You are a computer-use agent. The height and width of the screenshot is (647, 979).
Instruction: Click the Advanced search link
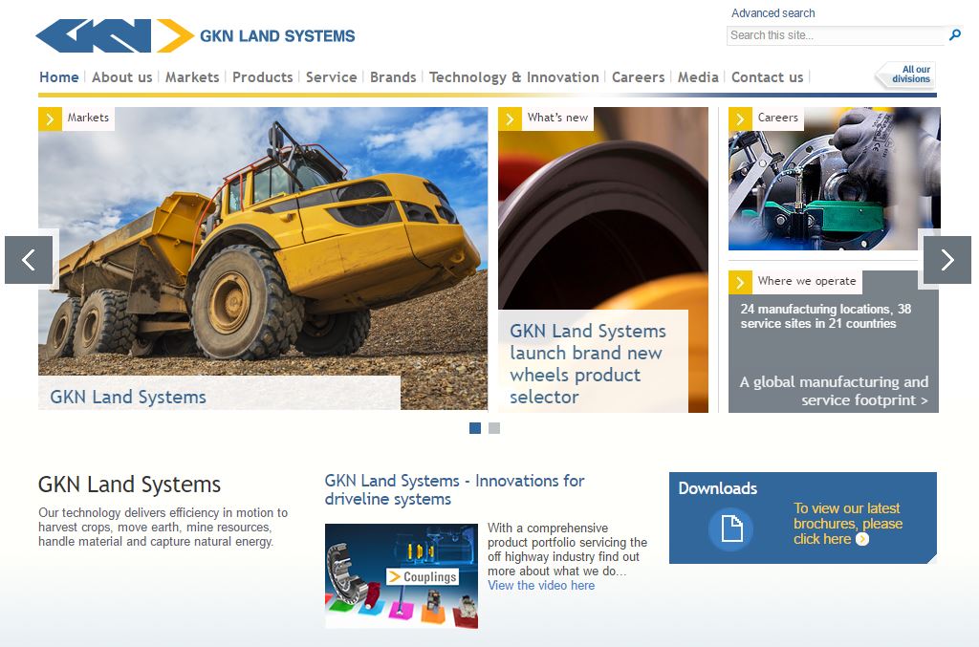coord(772,13)
